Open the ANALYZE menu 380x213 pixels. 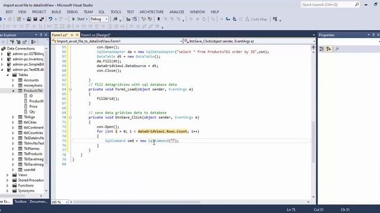click(x=177, y=12)
